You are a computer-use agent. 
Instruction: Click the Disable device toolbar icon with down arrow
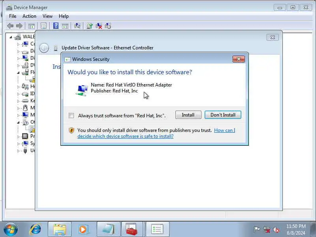[x=108, y=26]
